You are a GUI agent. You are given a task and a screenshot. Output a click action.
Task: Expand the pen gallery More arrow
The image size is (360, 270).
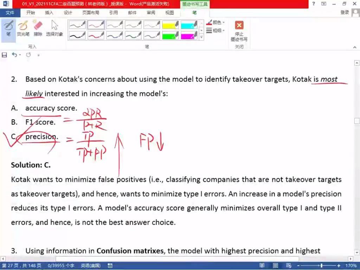201,37
